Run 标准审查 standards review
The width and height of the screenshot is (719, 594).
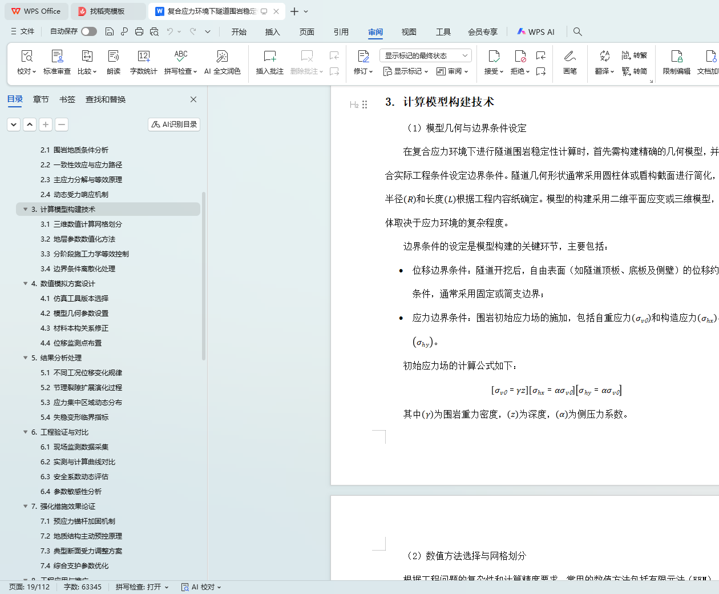tap(57, 57)
